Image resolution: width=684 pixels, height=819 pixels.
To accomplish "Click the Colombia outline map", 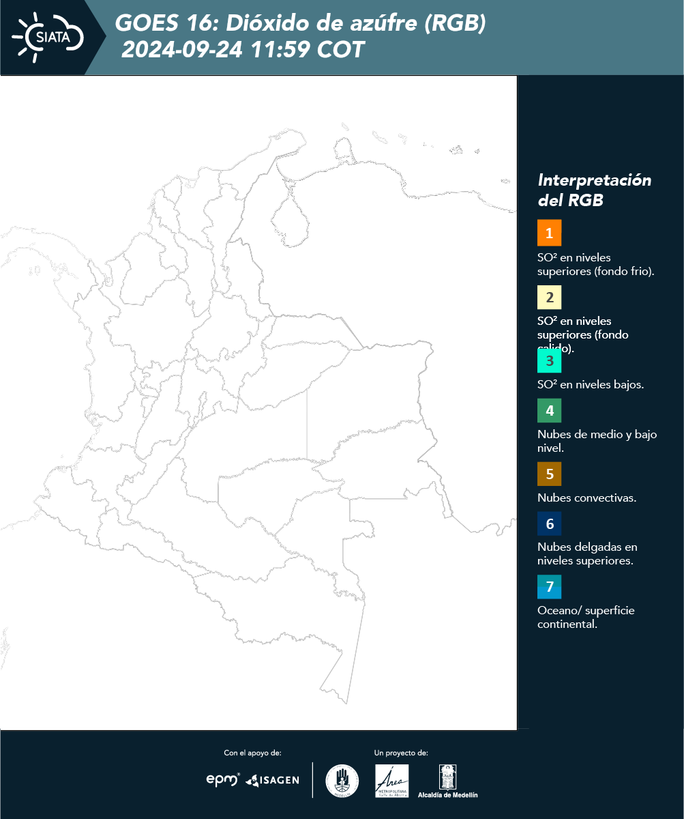I will tap(258, 403).
